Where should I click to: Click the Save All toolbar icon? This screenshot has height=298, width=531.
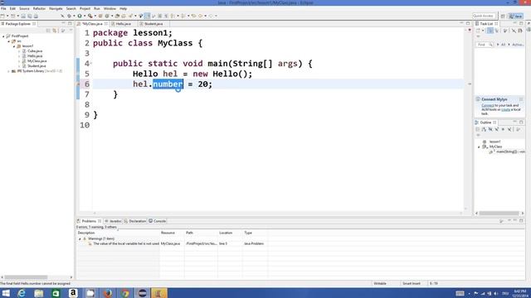coord(30,16)
